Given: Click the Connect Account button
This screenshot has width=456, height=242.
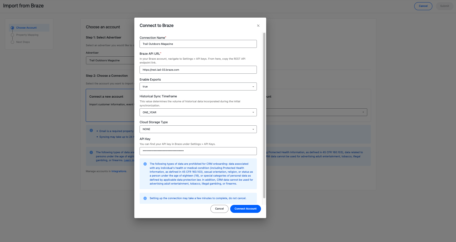Looking at the screenshot, I should (245, 209).
